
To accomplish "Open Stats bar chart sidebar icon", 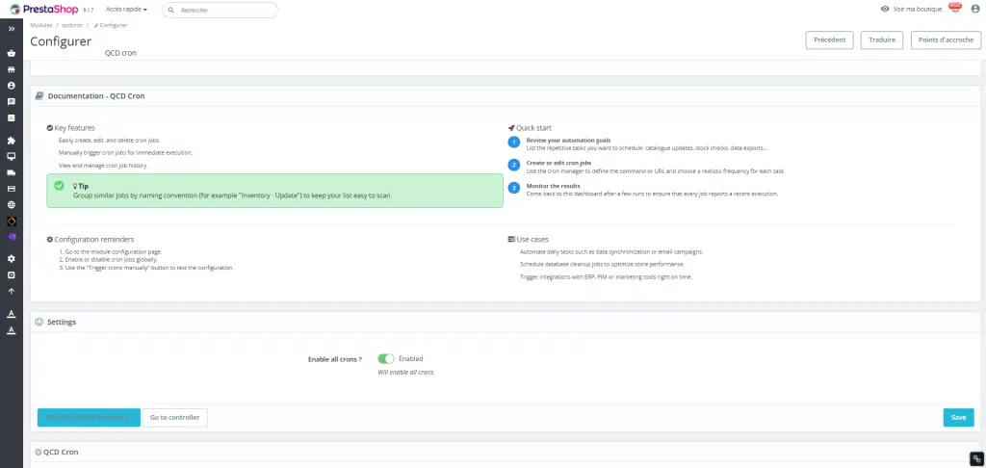I will 12,117.
